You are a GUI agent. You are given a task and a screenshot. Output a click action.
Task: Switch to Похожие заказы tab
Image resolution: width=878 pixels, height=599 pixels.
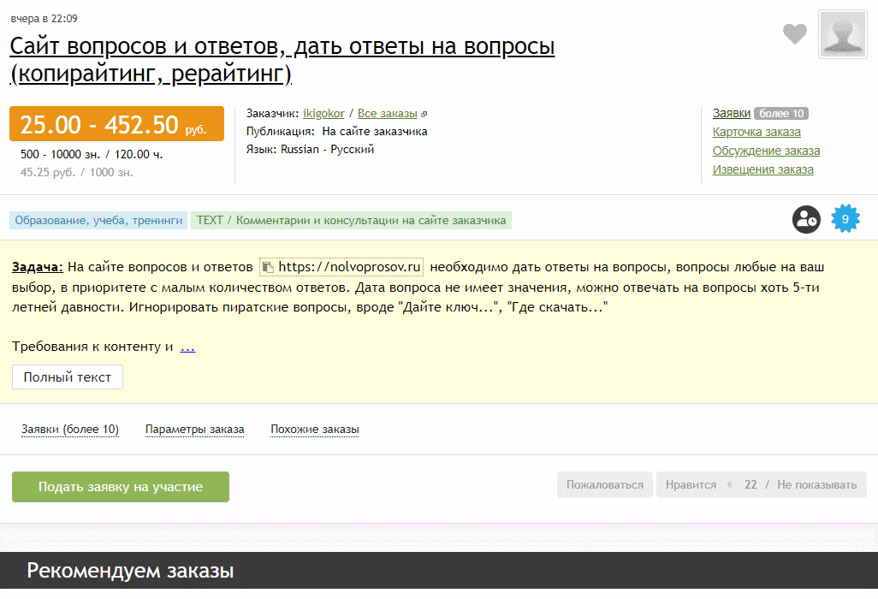point(315,430)
